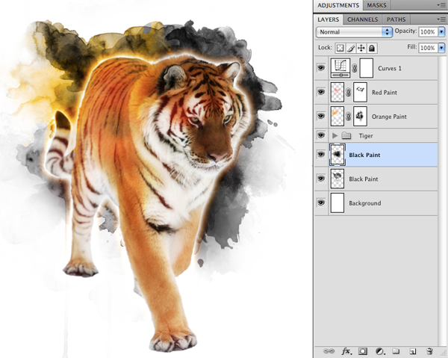Select the Orange Paint layer thumbnail
The height and width of the screenshot is (358, 448).
pos(337,116)
